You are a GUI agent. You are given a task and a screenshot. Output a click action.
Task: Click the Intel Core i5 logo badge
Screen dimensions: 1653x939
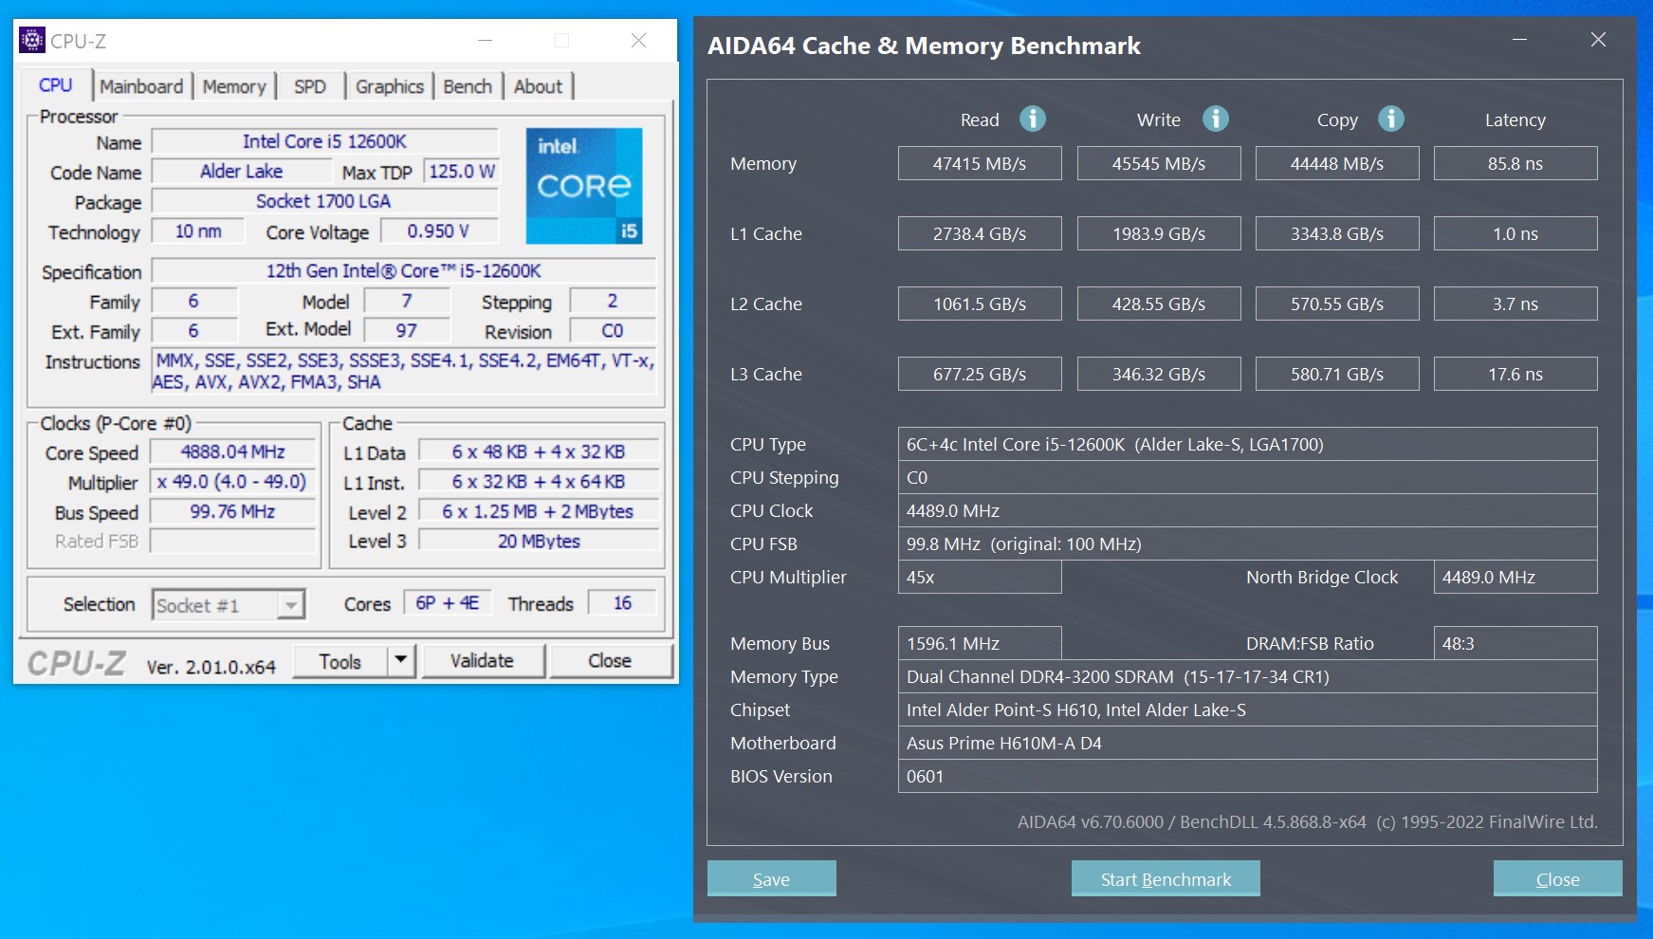tap(584, 186)
